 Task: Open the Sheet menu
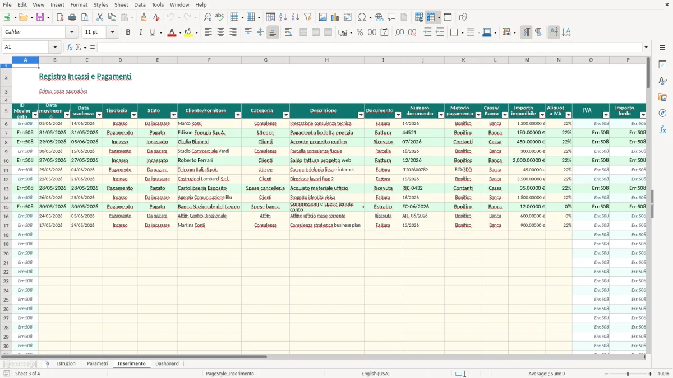click(x=121, y=4)
